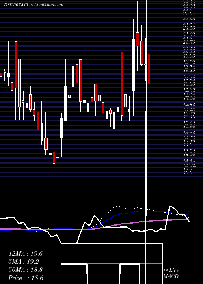Click the 21.28 price axis label

point(189,33)
